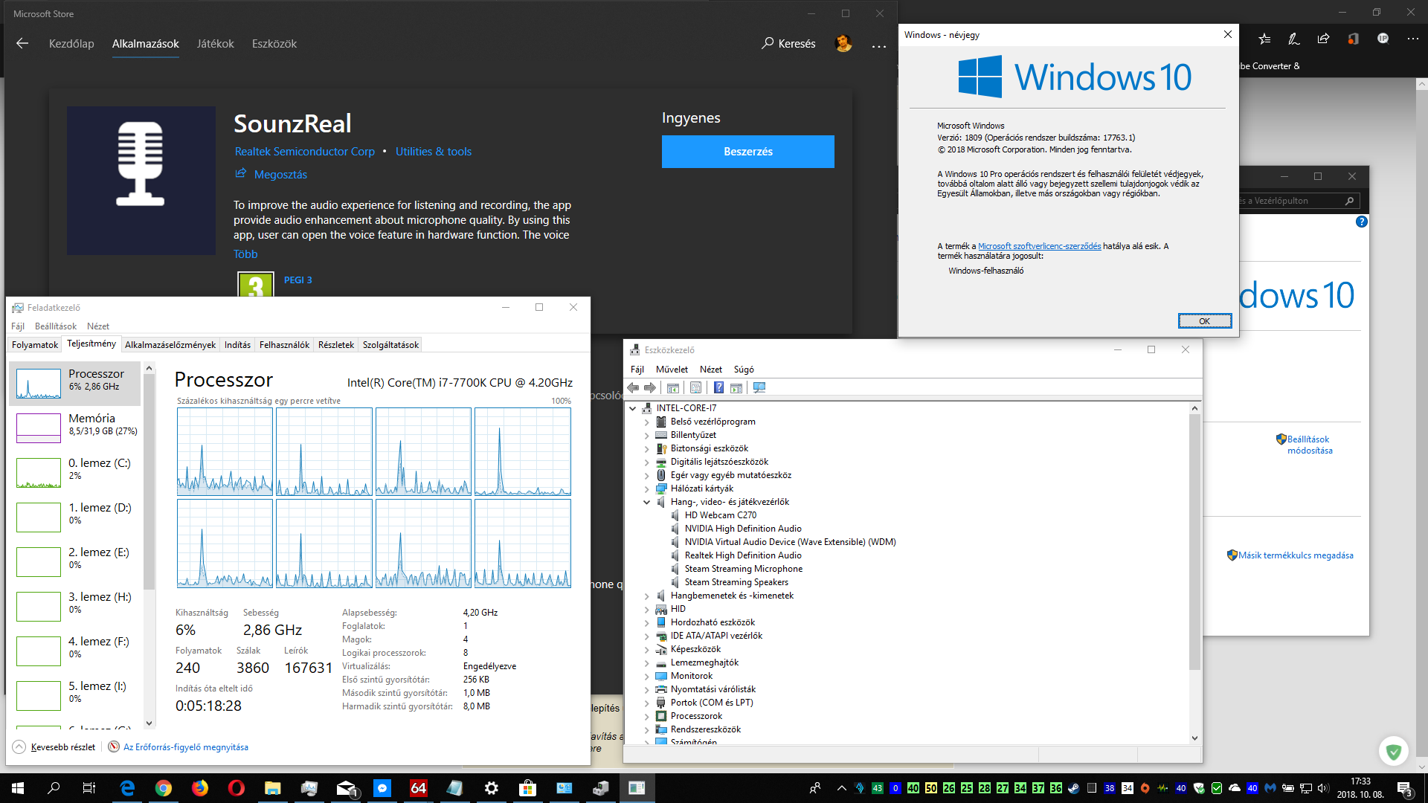Expand the Monitorok node
The width and height of the screenshot is (1428, 803).
647,676
